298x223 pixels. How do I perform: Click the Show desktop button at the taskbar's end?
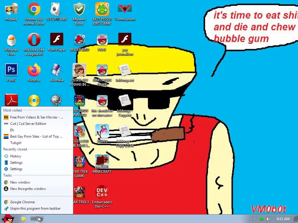[296, 219]
